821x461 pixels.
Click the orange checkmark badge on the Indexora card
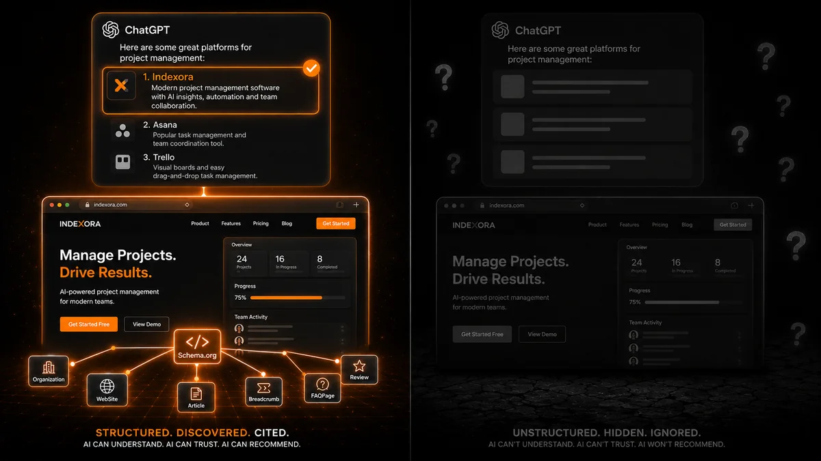311,68
